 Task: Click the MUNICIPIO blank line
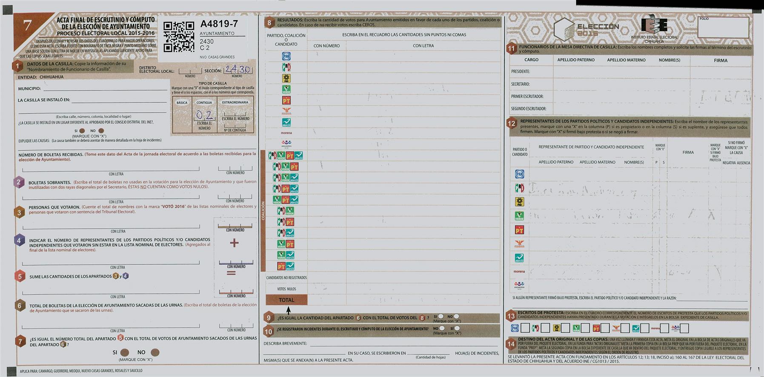105,88
